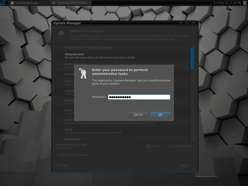The height and width of the screenshot is (186, 248).
Task: Click the Check button in Update Manager
Action: click(153, 146)
